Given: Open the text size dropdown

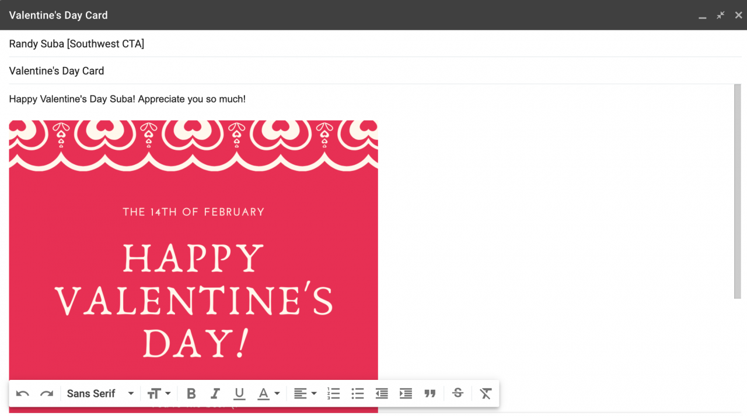Looking at the screenshot, I should [x=159, y=394].
